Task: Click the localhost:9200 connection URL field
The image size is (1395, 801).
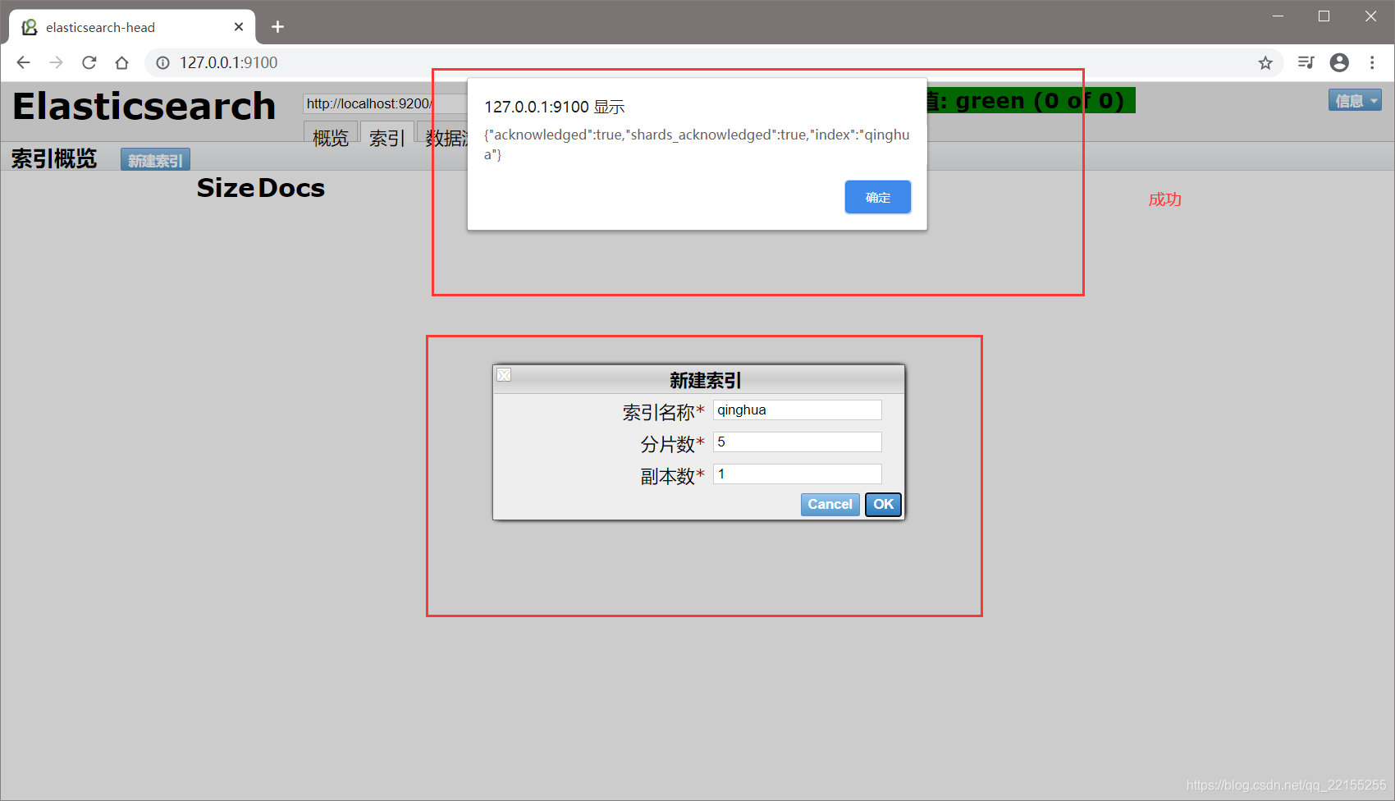Action: tap(385, 103)
